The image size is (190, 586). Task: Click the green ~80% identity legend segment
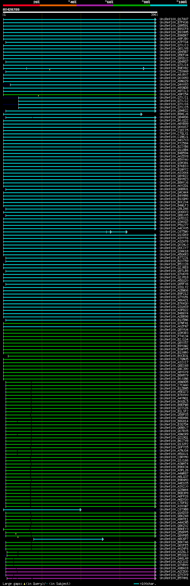coord(132,5)
